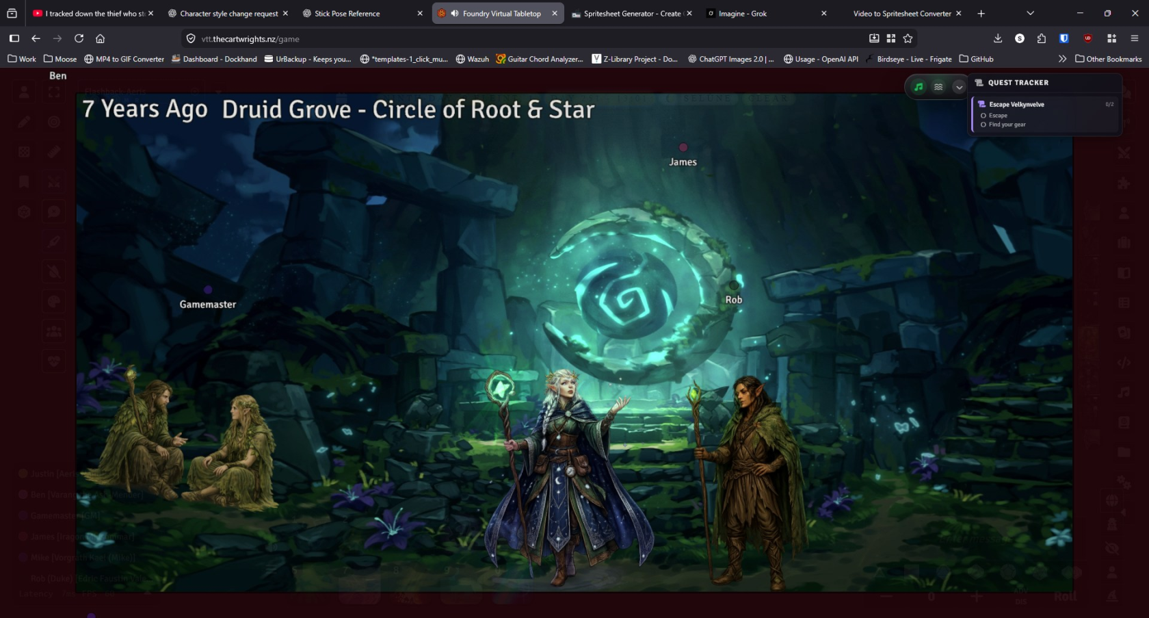The height and width of the screenshot is (618, 1149).
Task: Toggle the green music note button
Action: (919, 87)
